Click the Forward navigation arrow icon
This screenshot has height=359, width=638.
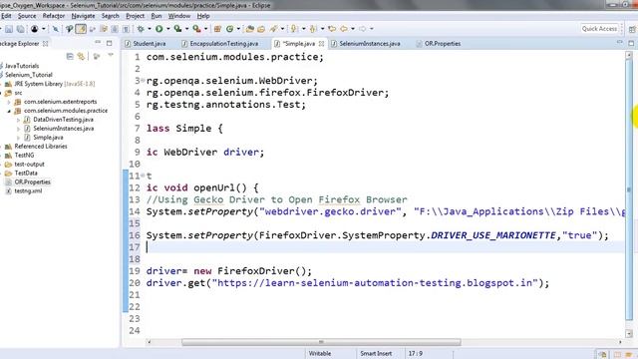pos(362,29)
